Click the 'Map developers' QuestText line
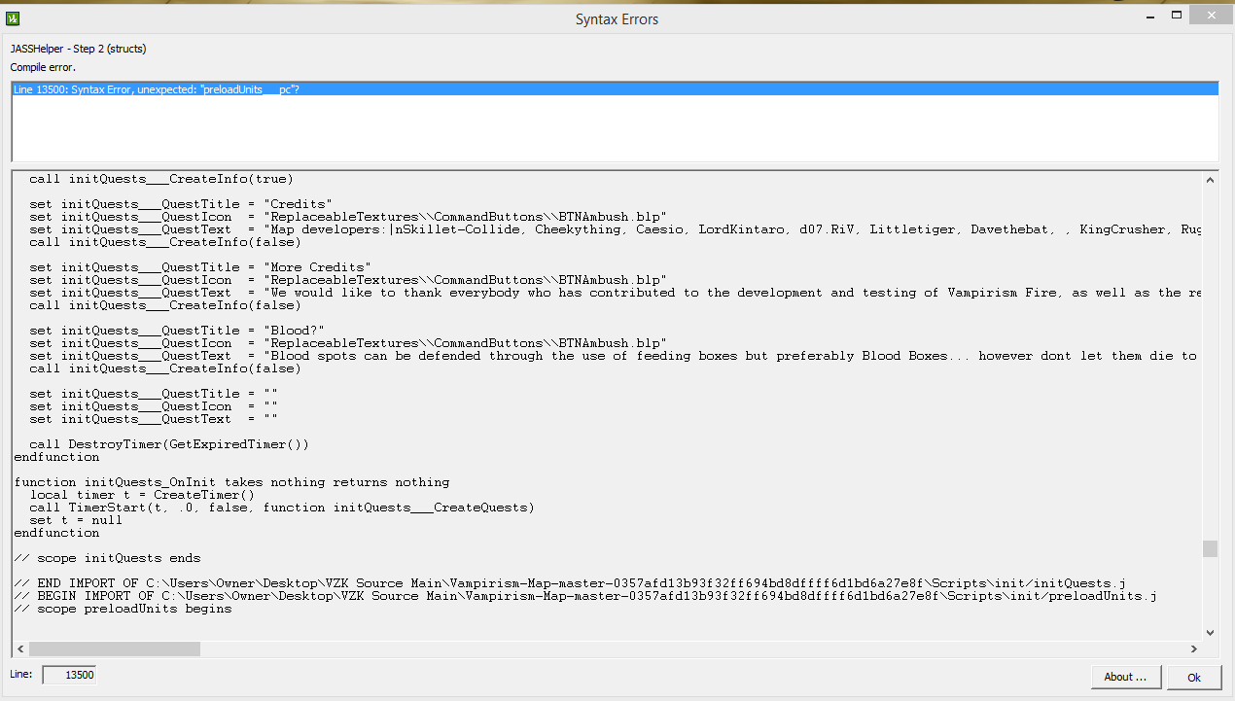 pyautogui.click(x=617, y=229)
